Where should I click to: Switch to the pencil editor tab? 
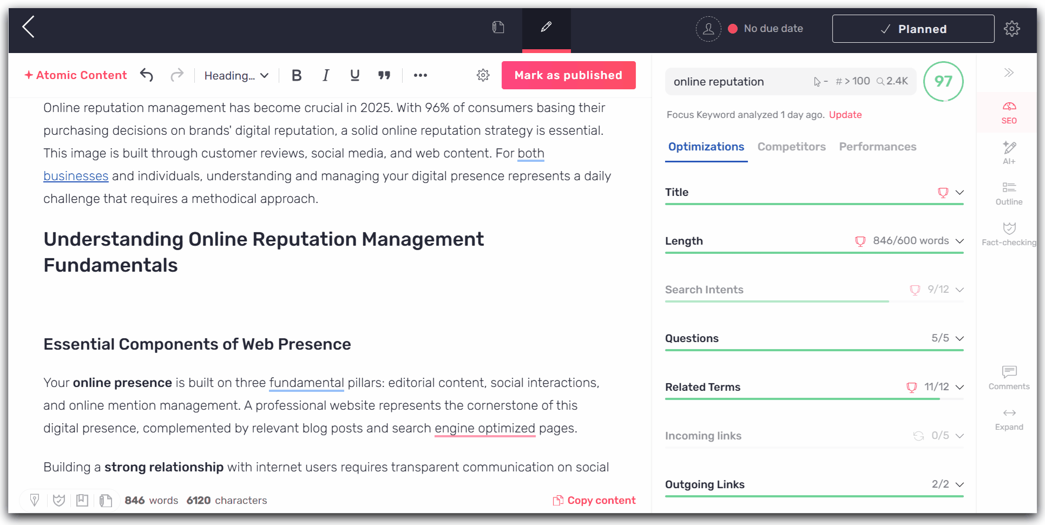point(546,27)
